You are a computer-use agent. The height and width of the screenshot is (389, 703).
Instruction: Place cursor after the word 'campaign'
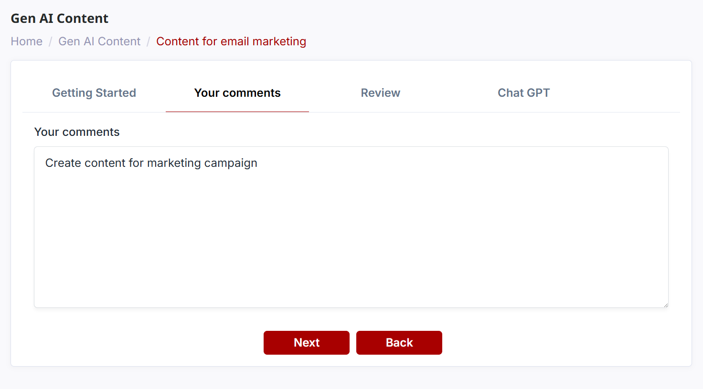click(x=258, y=163)
